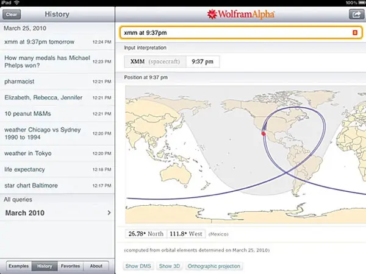Open 'weather Chicago vs Sydney 1990 to 1994'
This screenshot has width=366, height=274.
[57, 133]
